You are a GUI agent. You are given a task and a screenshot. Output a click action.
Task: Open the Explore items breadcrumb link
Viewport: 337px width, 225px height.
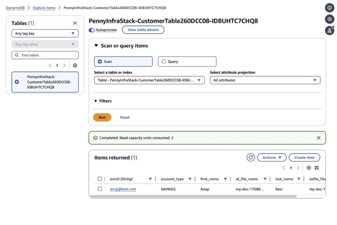click(x=44, y=8)
